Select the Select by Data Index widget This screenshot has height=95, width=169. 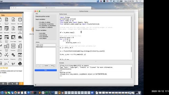pos(20,47)
